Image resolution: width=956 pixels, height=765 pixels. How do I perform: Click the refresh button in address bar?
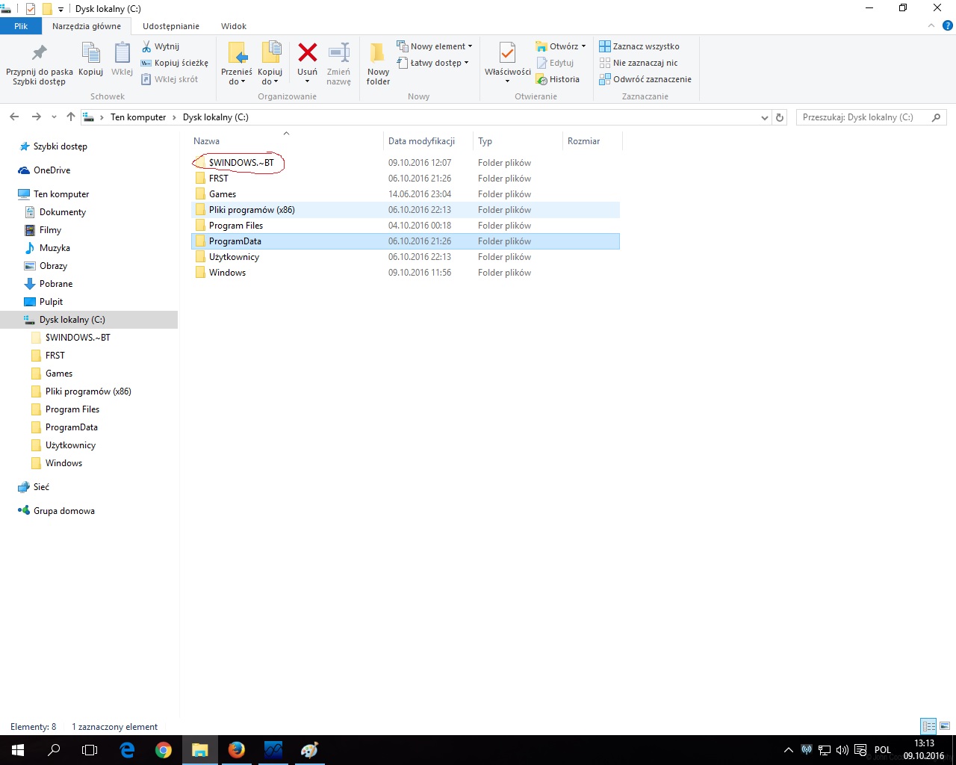(x=780, y=117)
